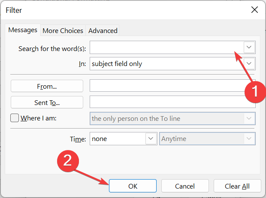Enable the Where I am checkbox
266x198 pixels.
tap(15, 118)
